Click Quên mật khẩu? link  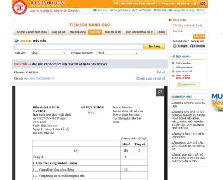click(181, 41)
